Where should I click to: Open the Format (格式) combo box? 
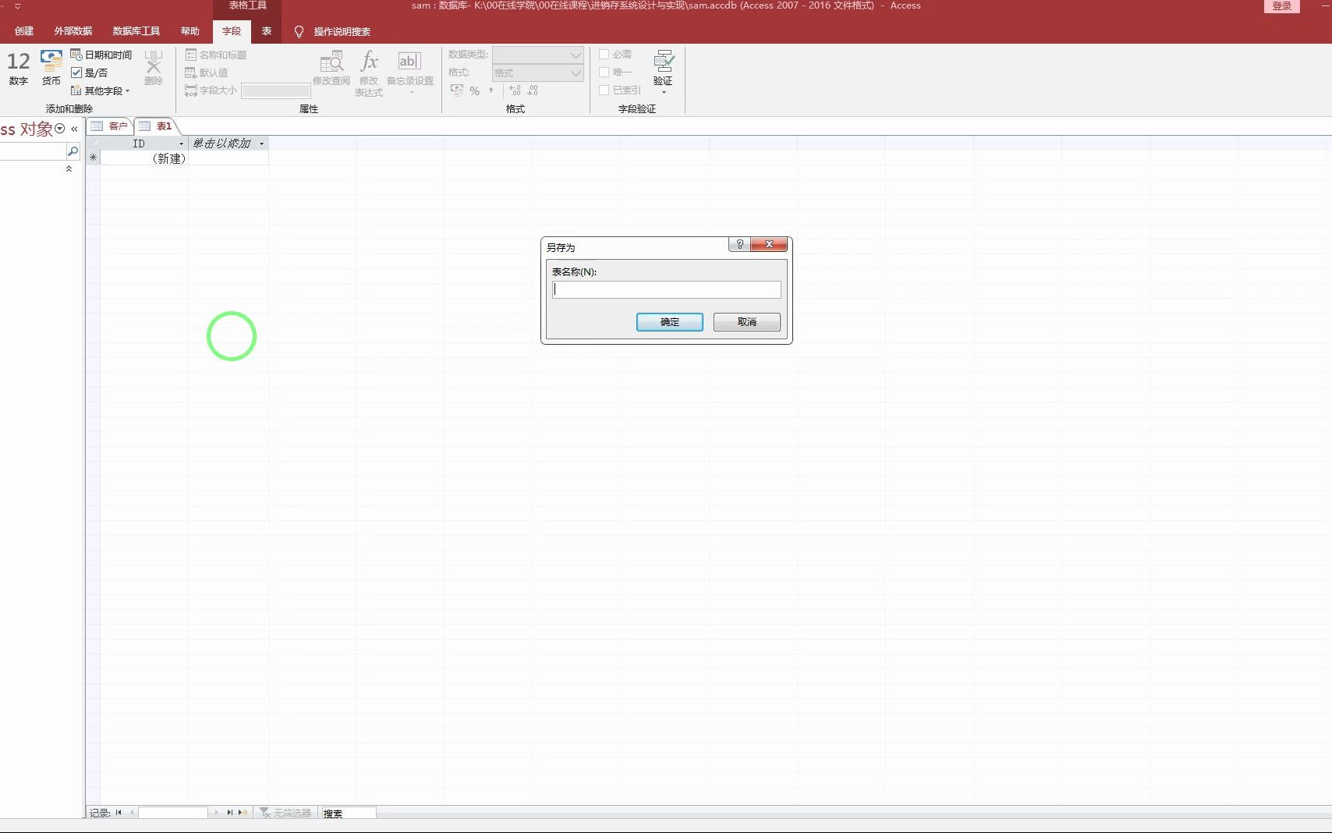tap(538, 73)
